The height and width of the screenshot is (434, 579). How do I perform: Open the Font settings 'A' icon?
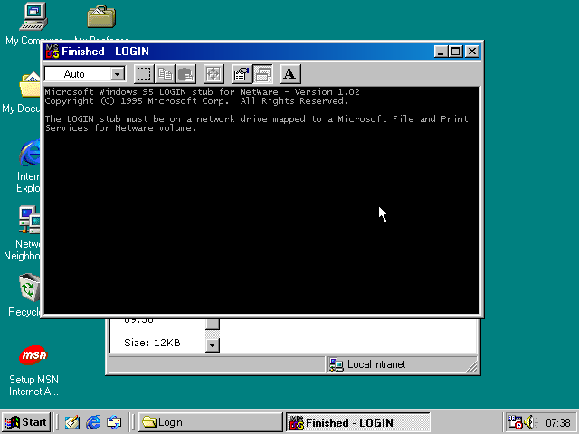[x=290, y=74]
